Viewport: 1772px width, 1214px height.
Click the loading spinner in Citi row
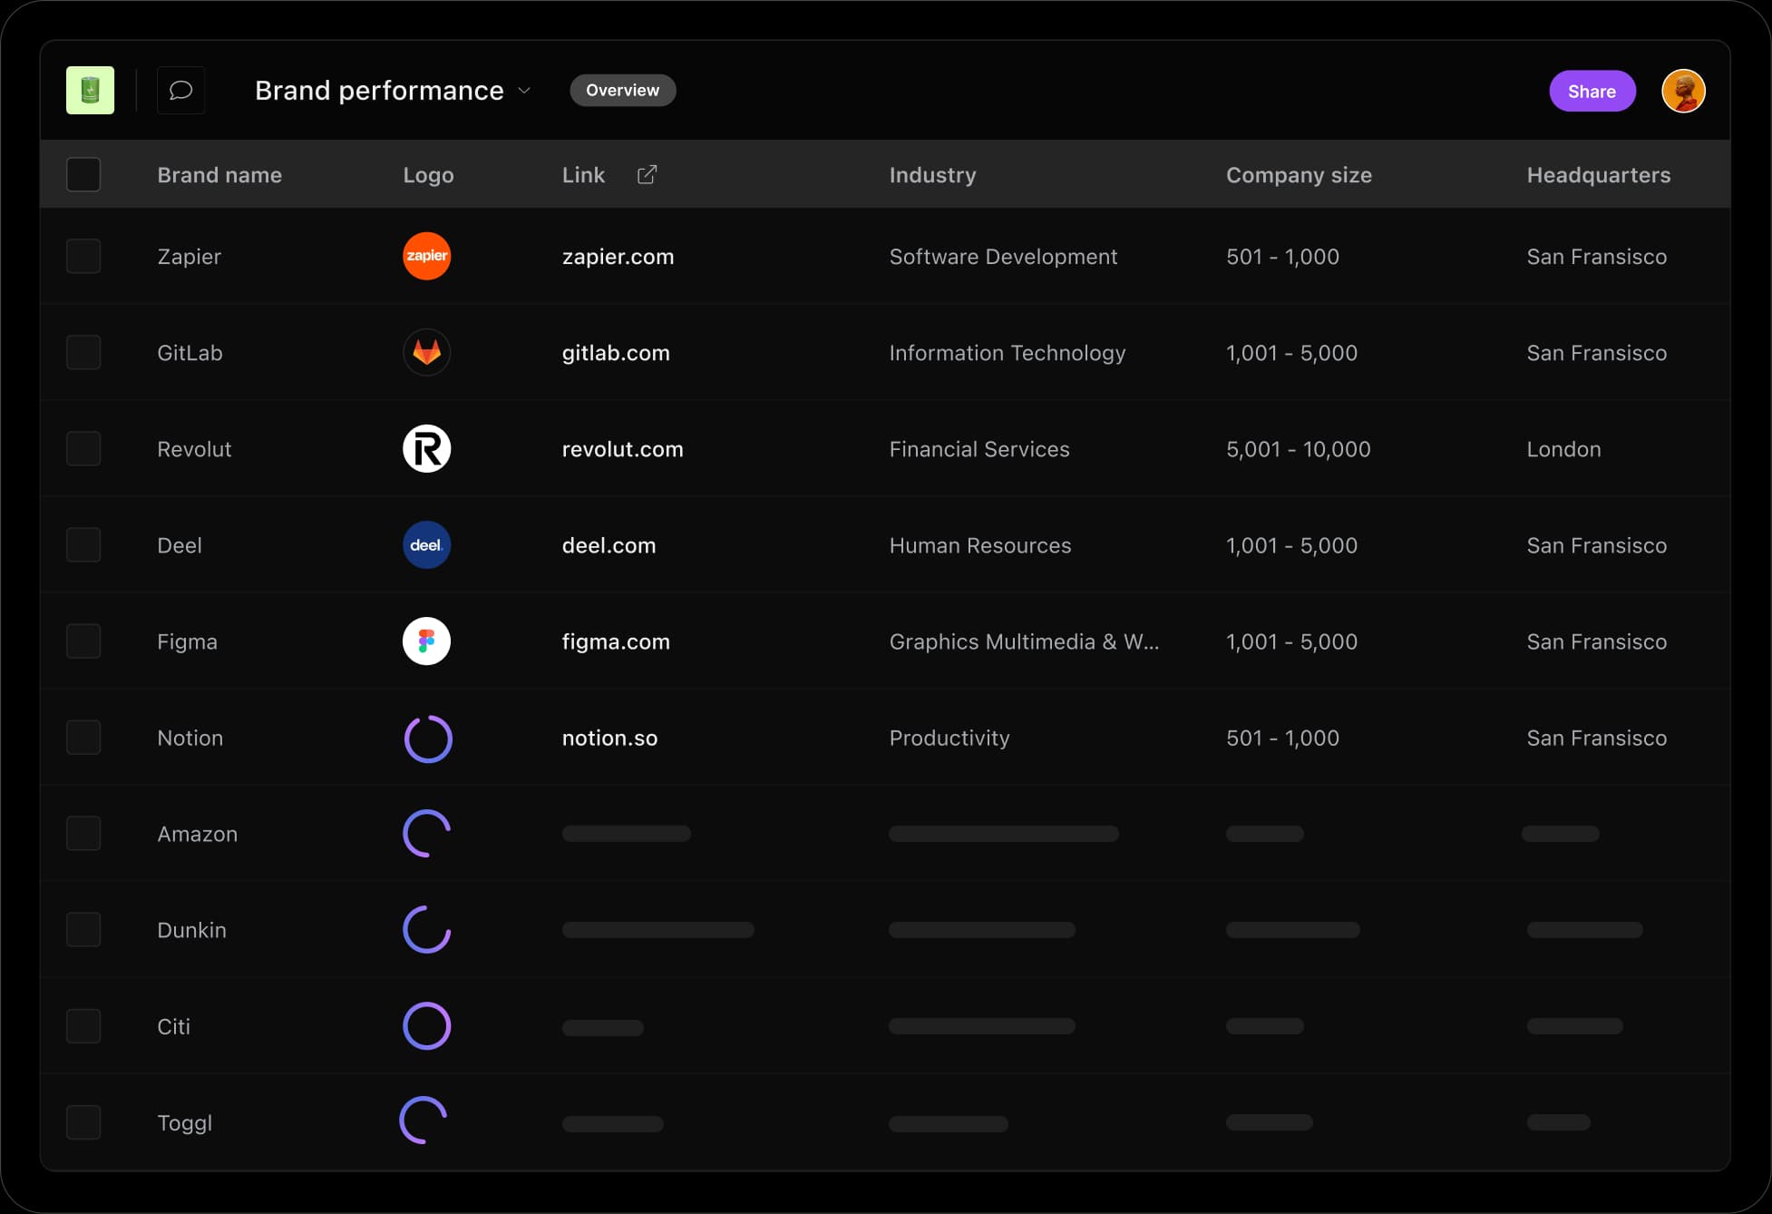pos(426,1026)
